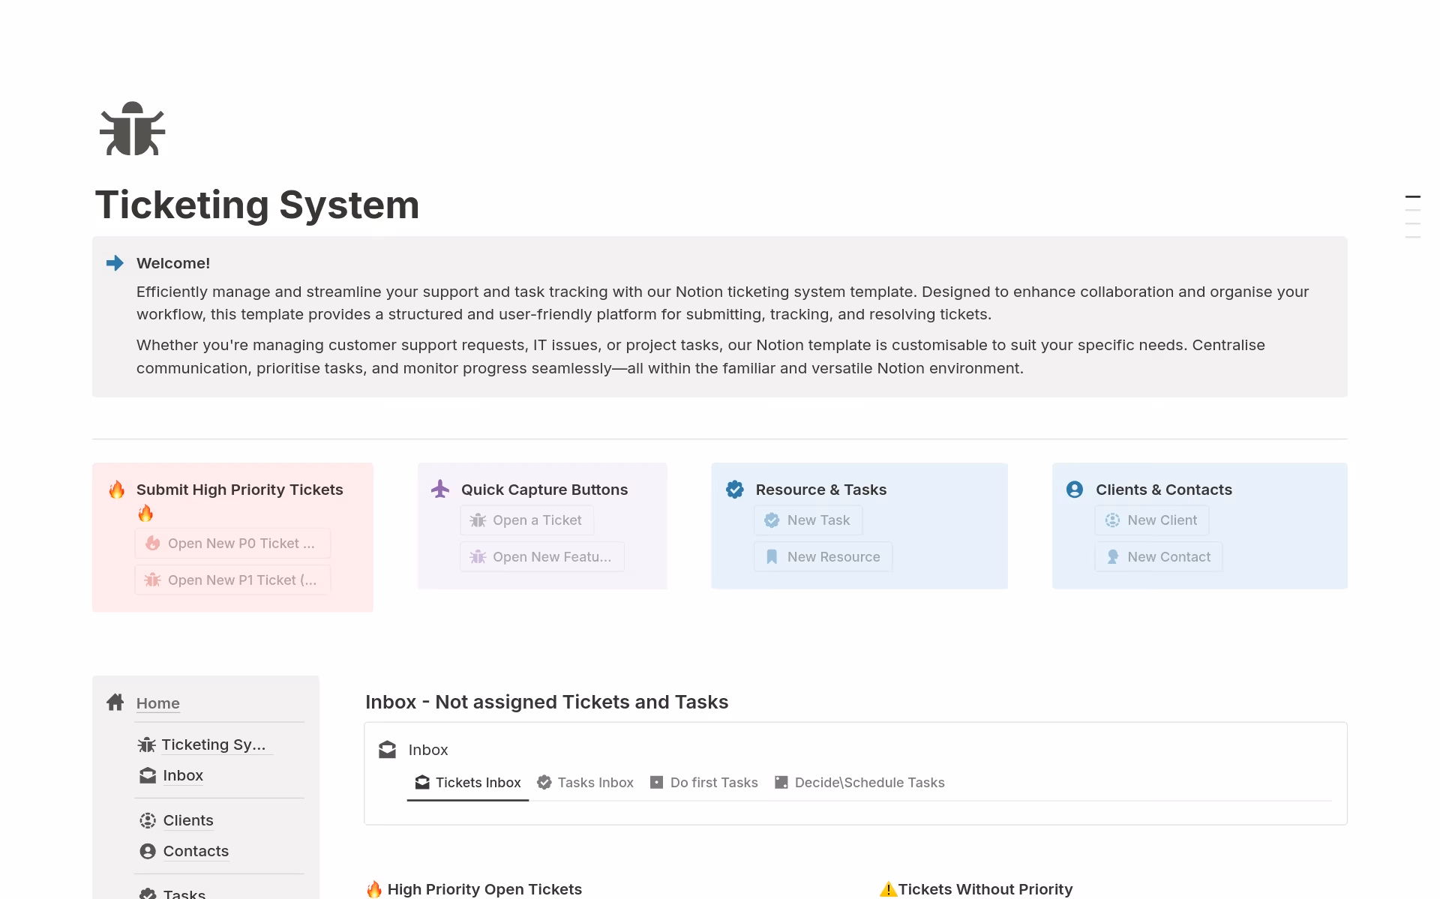Click the house icon beside Home
Viewport: 1440px width, 899px height.
pyautogui.click(x=115, y=703)
